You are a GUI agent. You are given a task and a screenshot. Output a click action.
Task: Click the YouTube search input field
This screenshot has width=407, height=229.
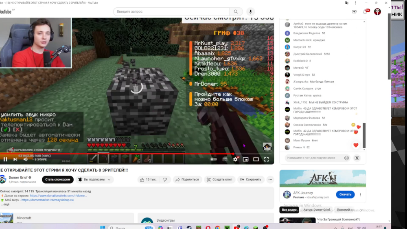pos(171,12)
